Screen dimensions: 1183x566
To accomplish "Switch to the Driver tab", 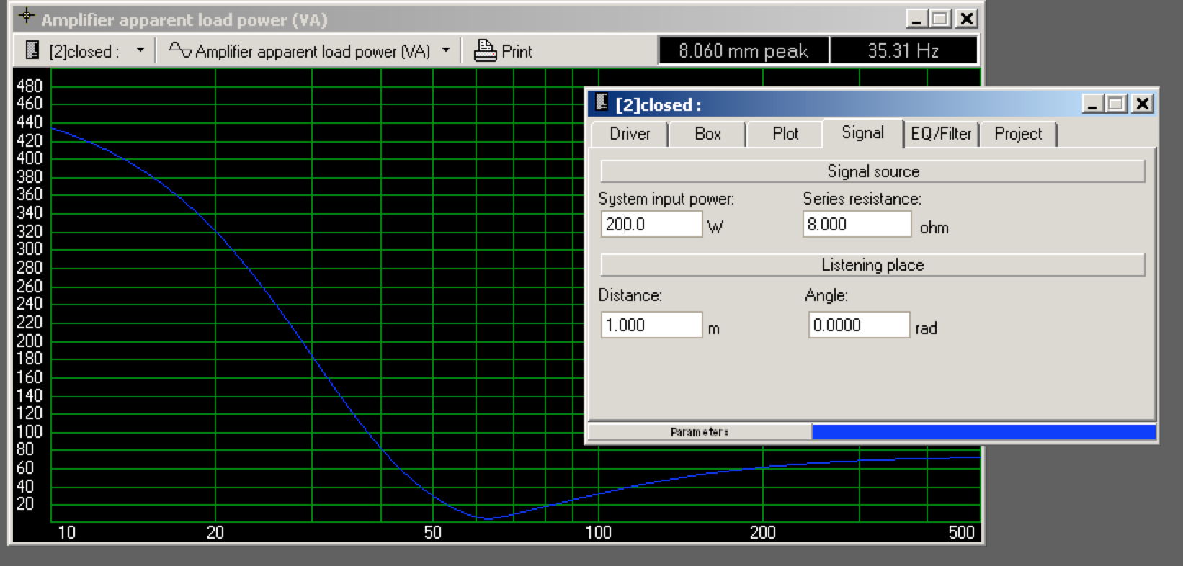I will (630, 134).
